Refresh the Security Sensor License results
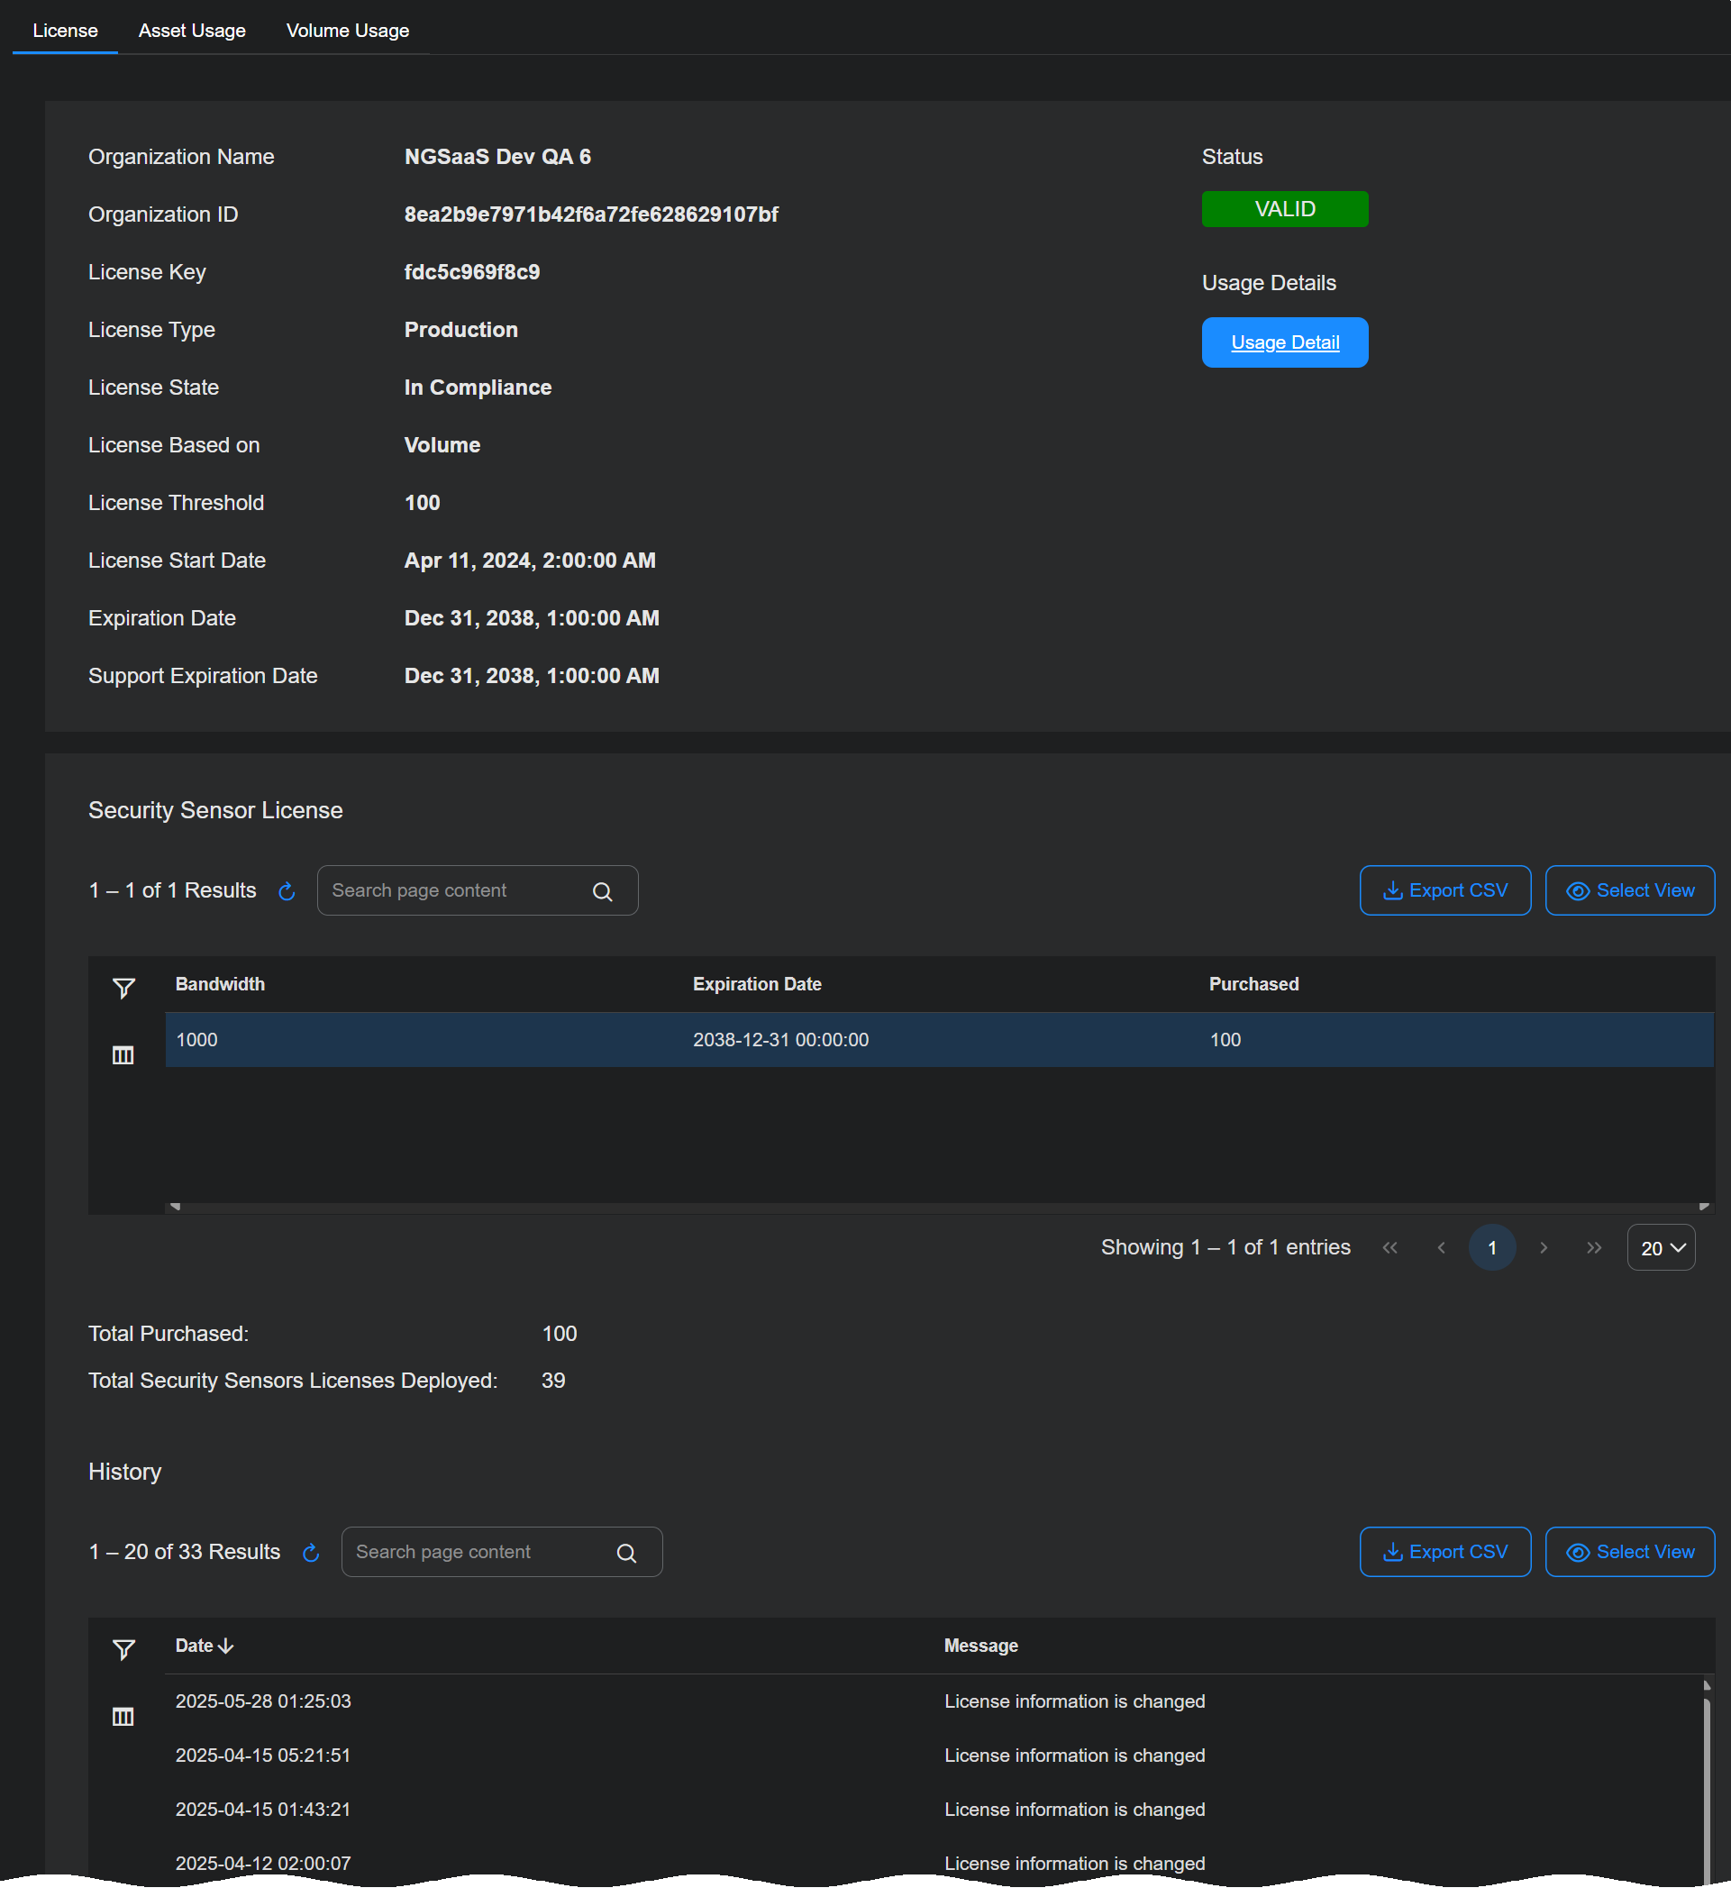 point(287,891)
